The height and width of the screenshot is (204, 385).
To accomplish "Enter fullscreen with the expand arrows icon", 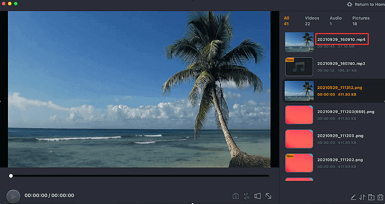I will coord(268,196).
